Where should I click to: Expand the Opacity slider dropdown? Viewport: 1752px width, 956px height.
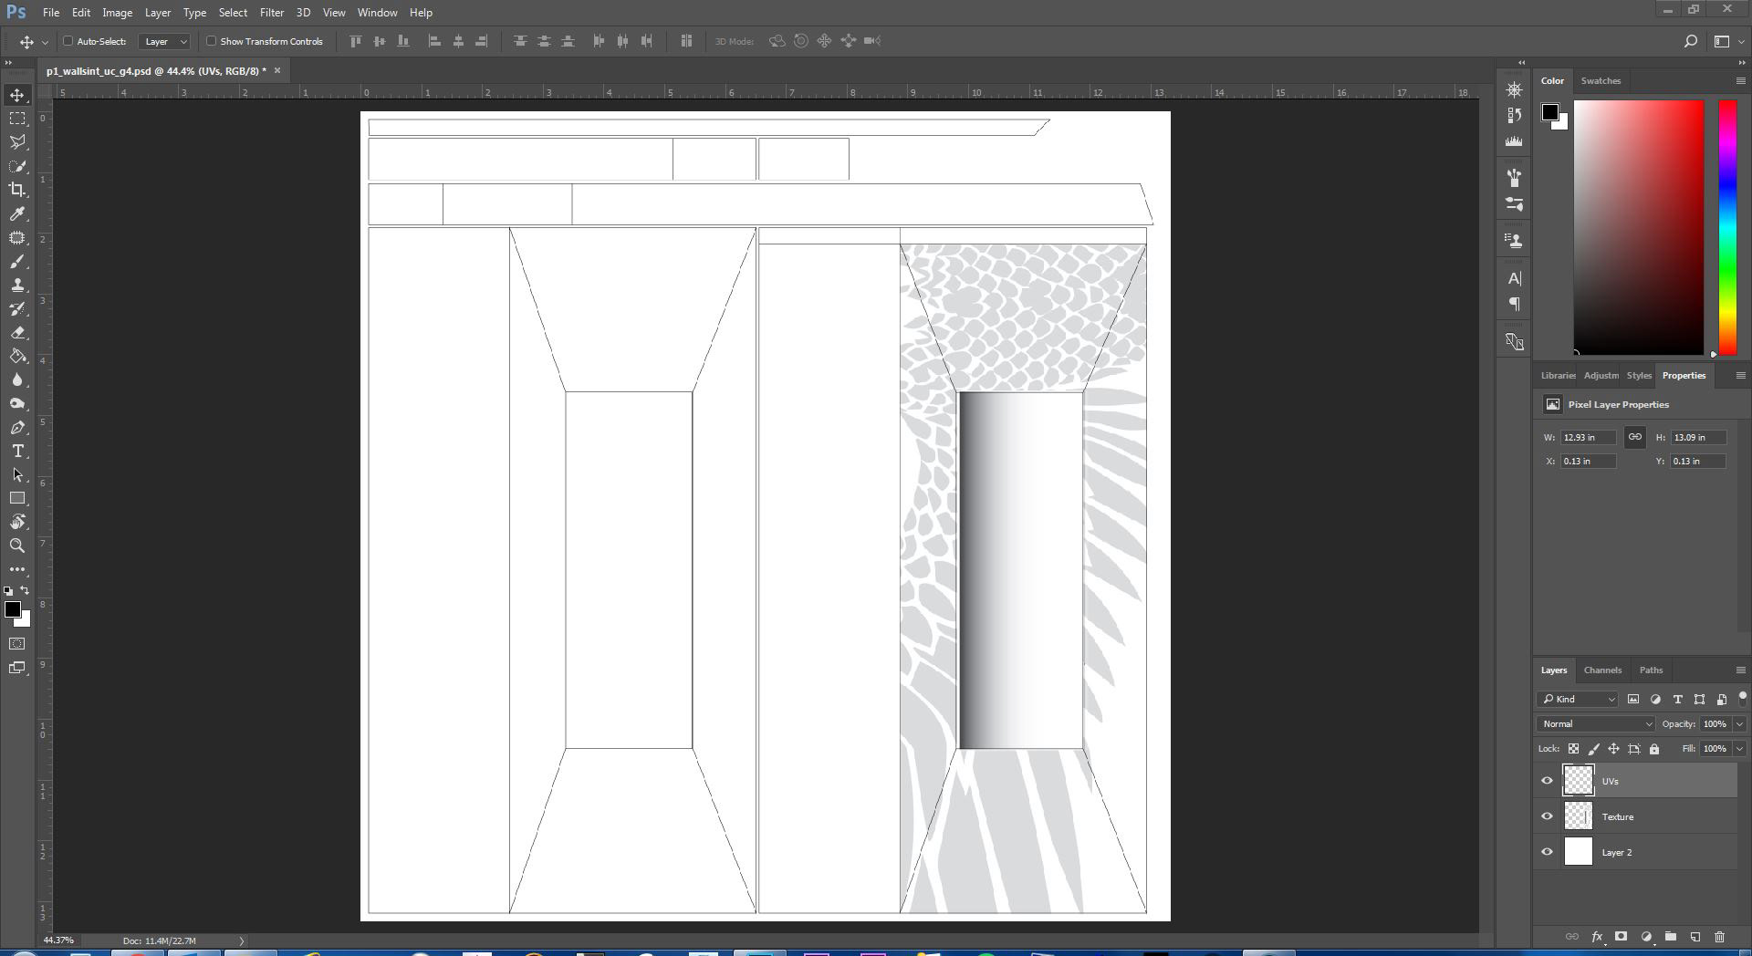click(1739, 724)
